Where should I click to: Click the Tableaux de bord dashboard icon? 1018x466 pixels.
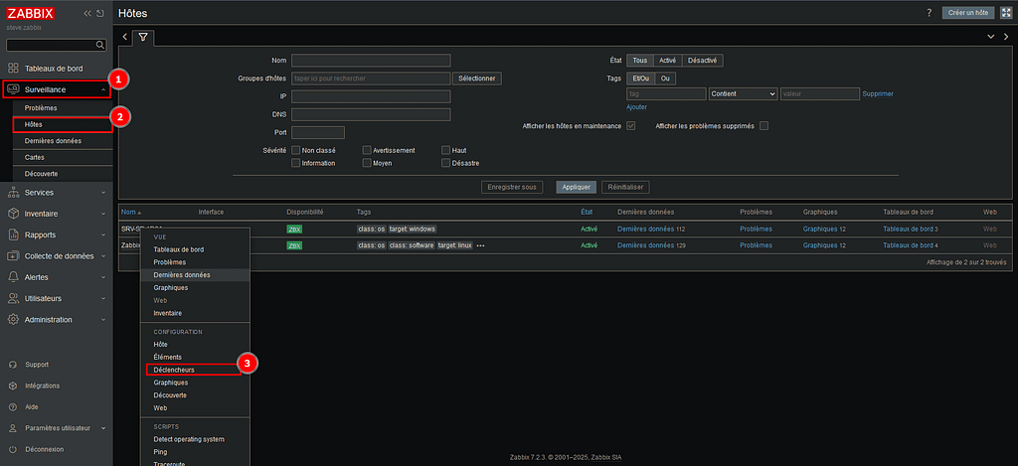point(13,69)
